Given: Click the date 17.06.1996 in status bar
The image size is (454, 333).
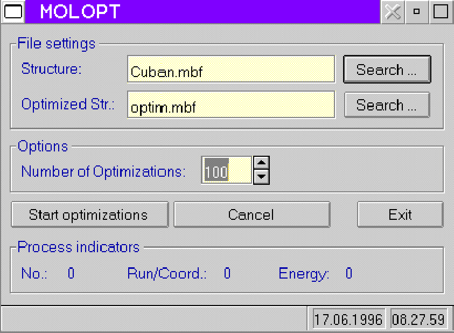Looking at the screenshot, I should click(348, 319).
